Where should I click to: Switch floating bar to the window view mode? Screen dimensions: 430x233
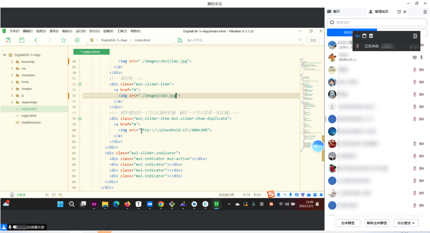(x=364, y=36)
